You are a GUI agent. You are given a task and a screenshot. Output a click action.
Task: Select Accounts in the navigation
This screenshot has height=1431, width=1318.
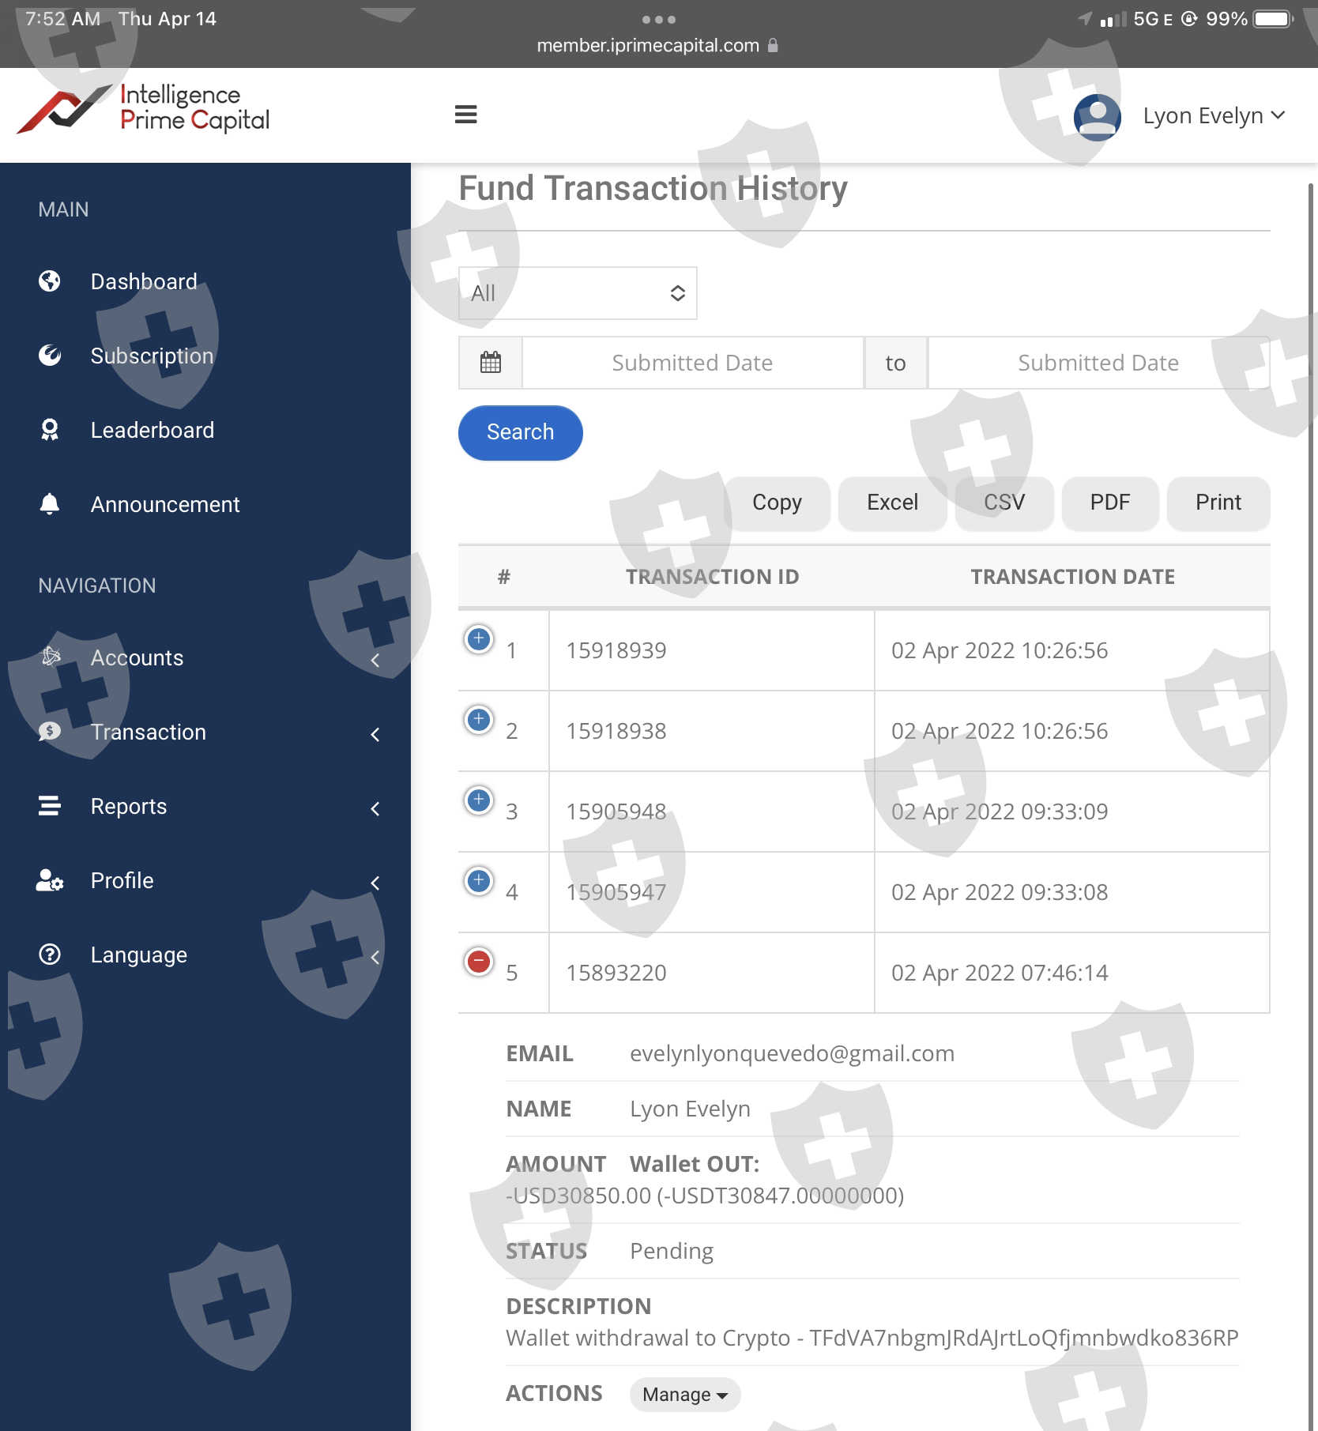137,657
